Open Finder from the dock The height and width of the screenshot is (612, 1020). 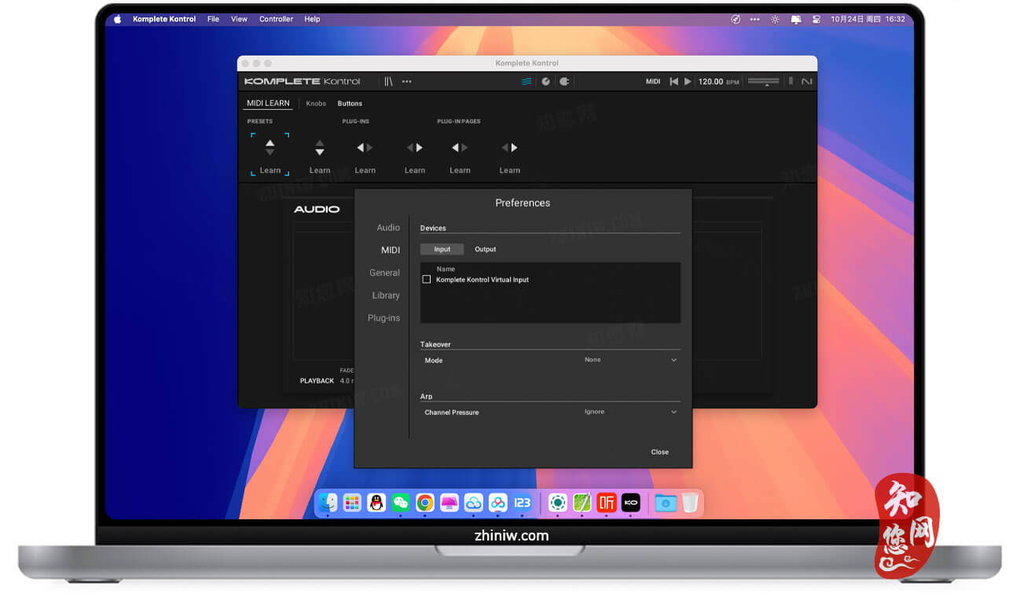(x=328, y=503)
